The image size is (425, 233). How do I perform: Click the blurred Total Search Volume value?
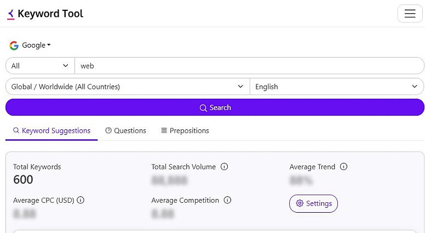click(x=169, y=180)
